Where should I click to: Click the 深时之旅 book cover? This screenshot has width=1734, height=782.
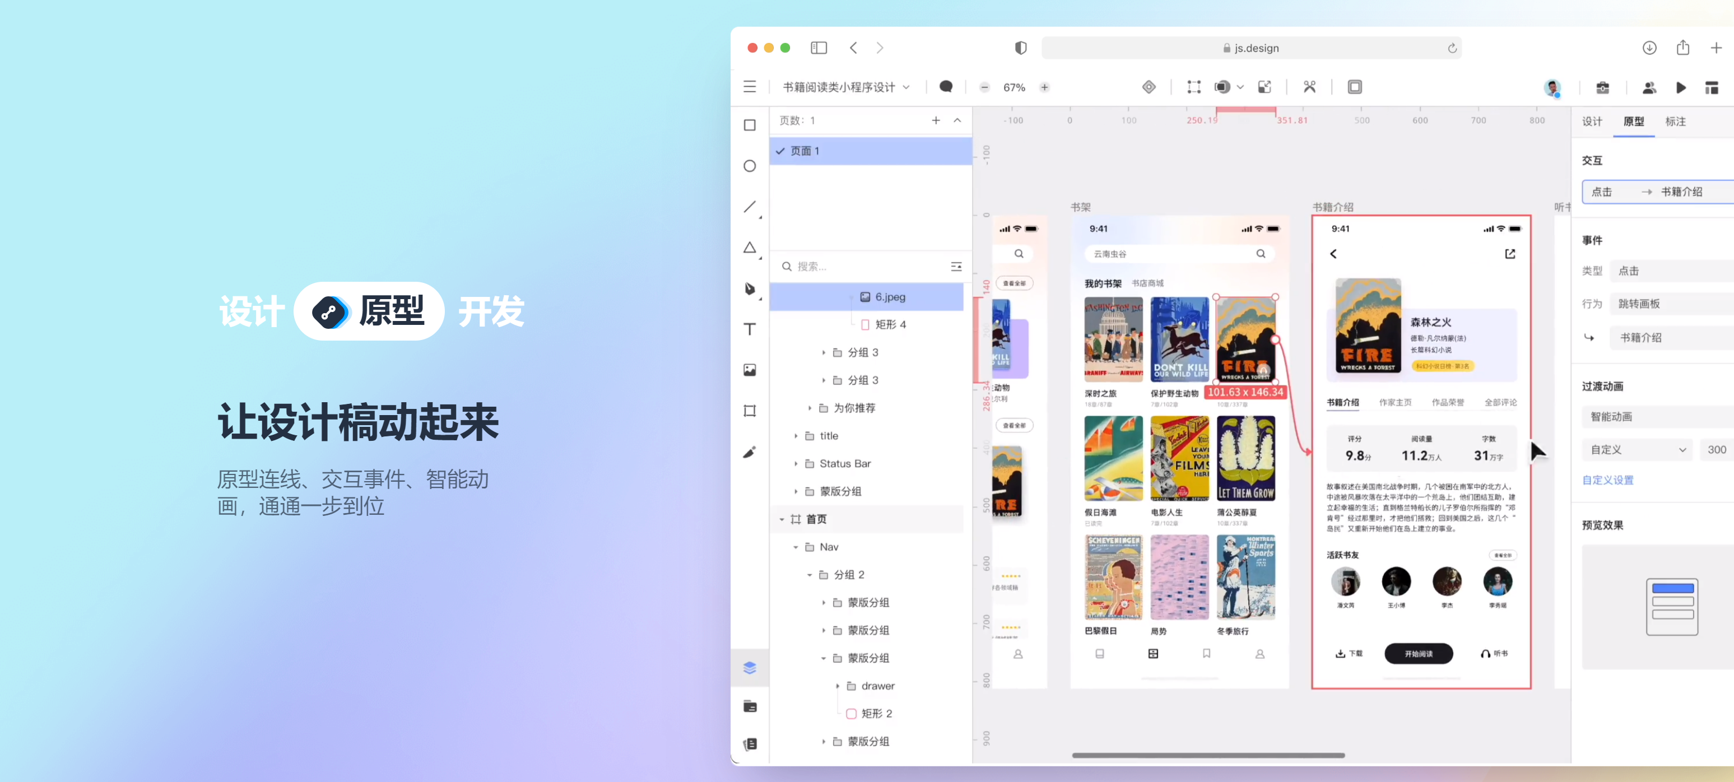click(1113, 340)
